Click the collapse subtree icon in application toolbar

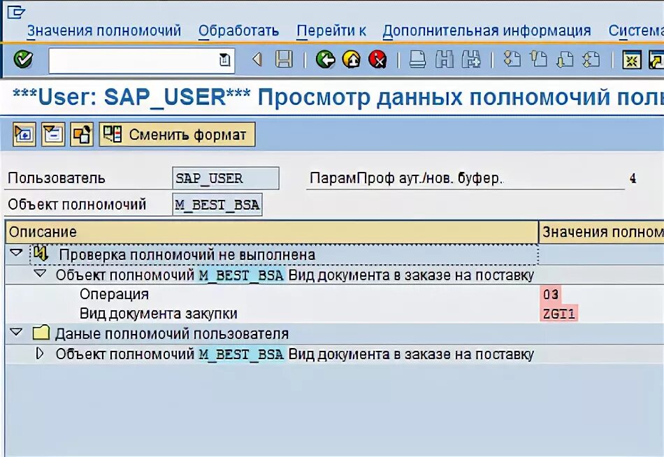(x=52, y=134)
